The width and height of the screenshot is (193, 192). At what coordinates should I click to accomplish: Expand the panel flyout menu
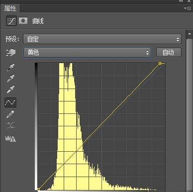coord(188,8)
